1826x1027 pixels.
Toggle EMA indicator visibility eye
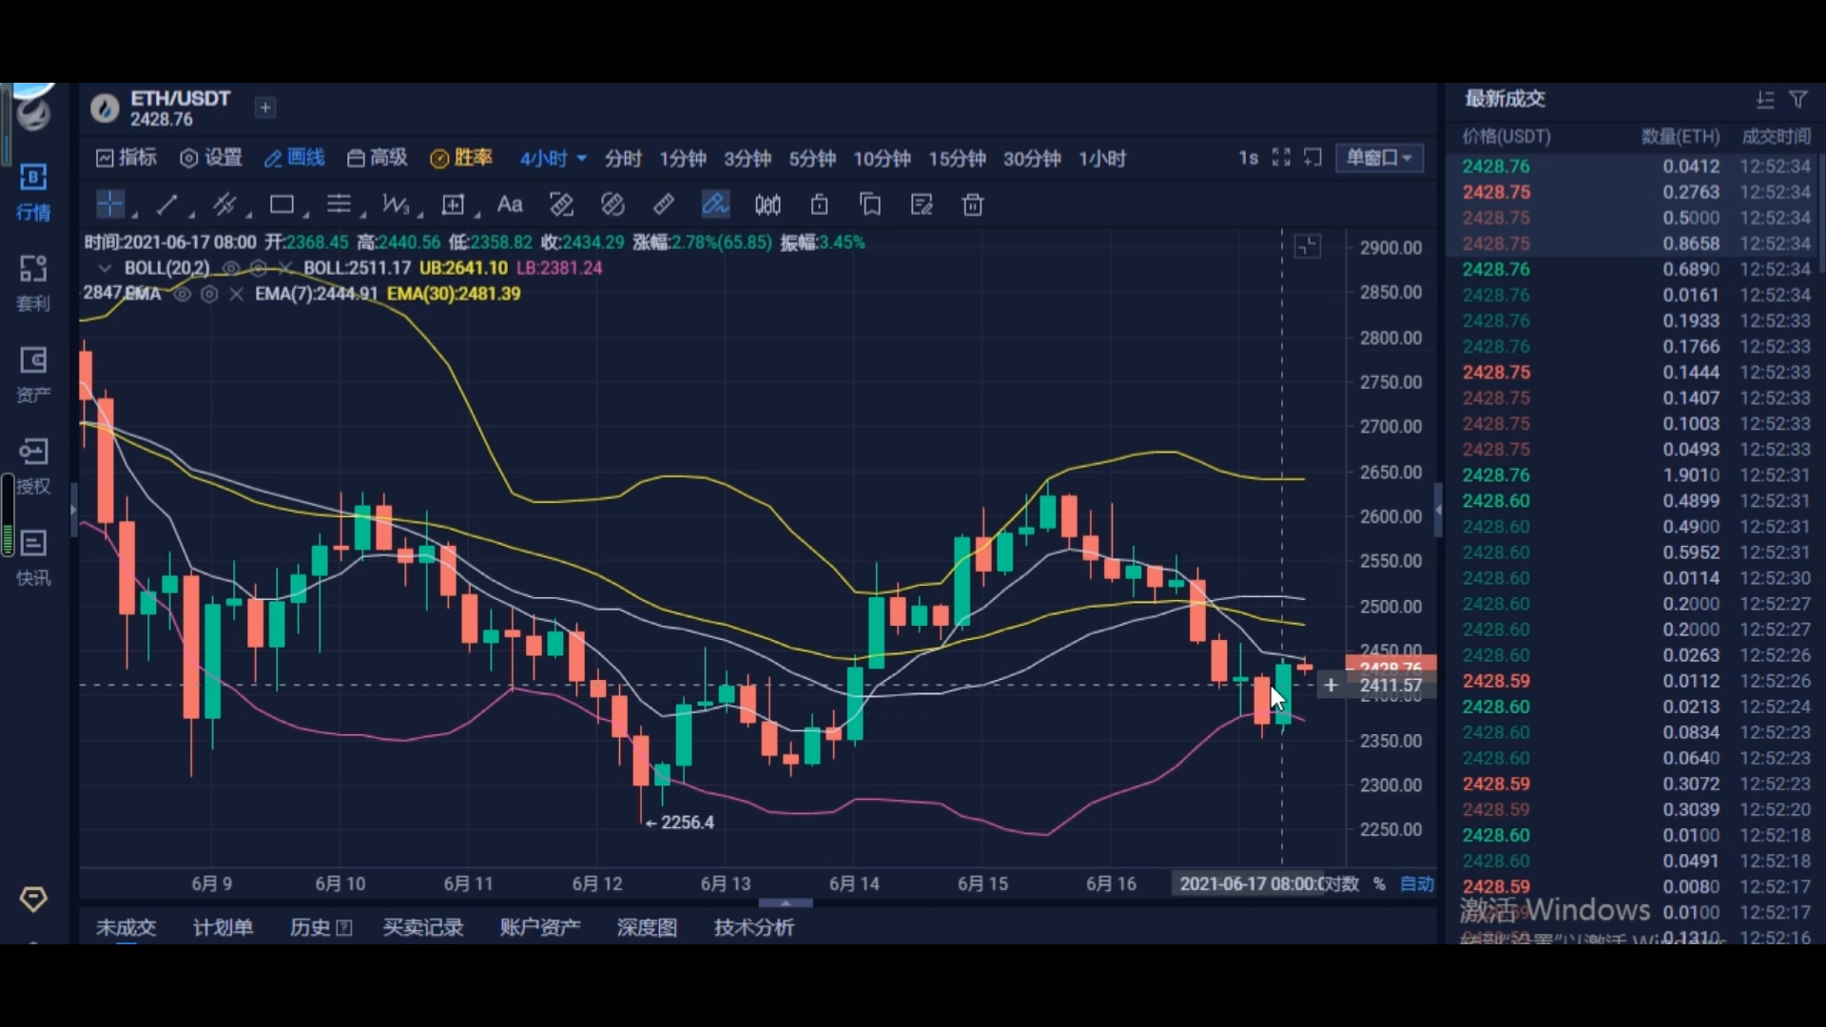coord(183,294)
